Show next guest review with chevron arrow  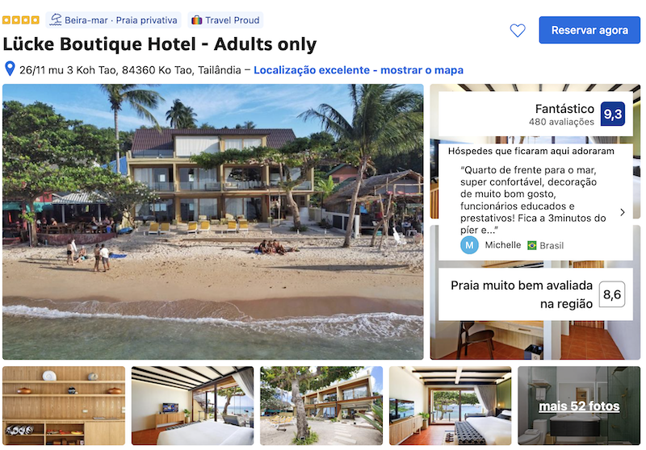point(623,212)
